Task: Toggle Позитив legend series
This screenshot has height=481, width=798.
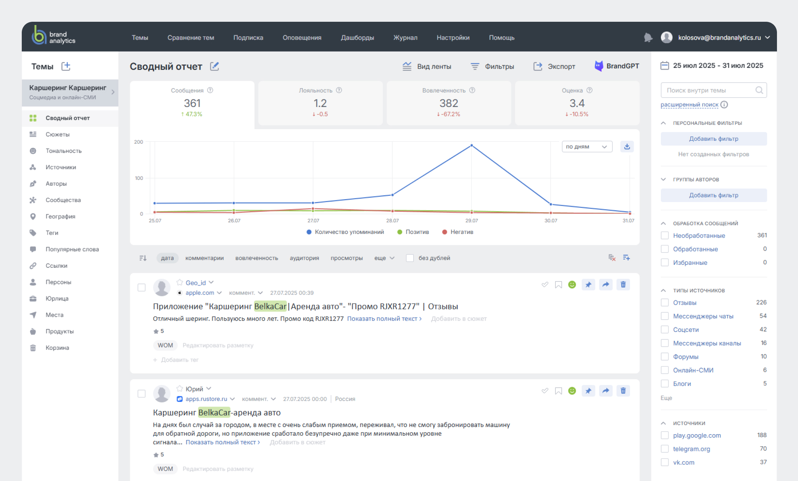Action: [413, 232]
